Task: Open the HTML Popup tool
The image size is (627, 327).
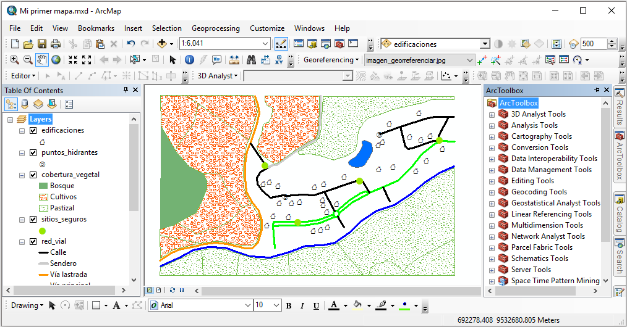Action: 217,60
